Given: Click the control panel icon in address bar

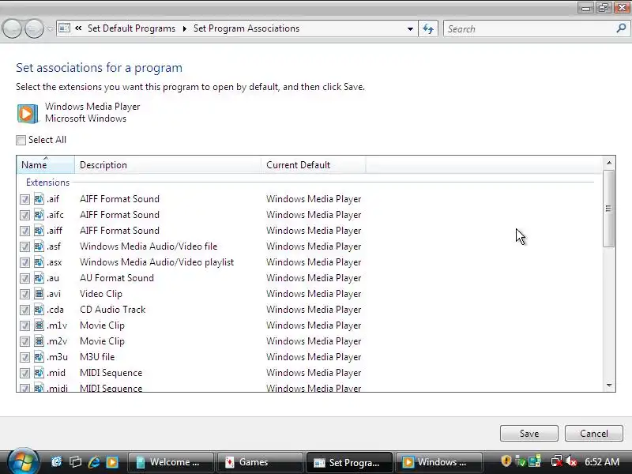Looking at the screenshot, I should pos(65,28).
